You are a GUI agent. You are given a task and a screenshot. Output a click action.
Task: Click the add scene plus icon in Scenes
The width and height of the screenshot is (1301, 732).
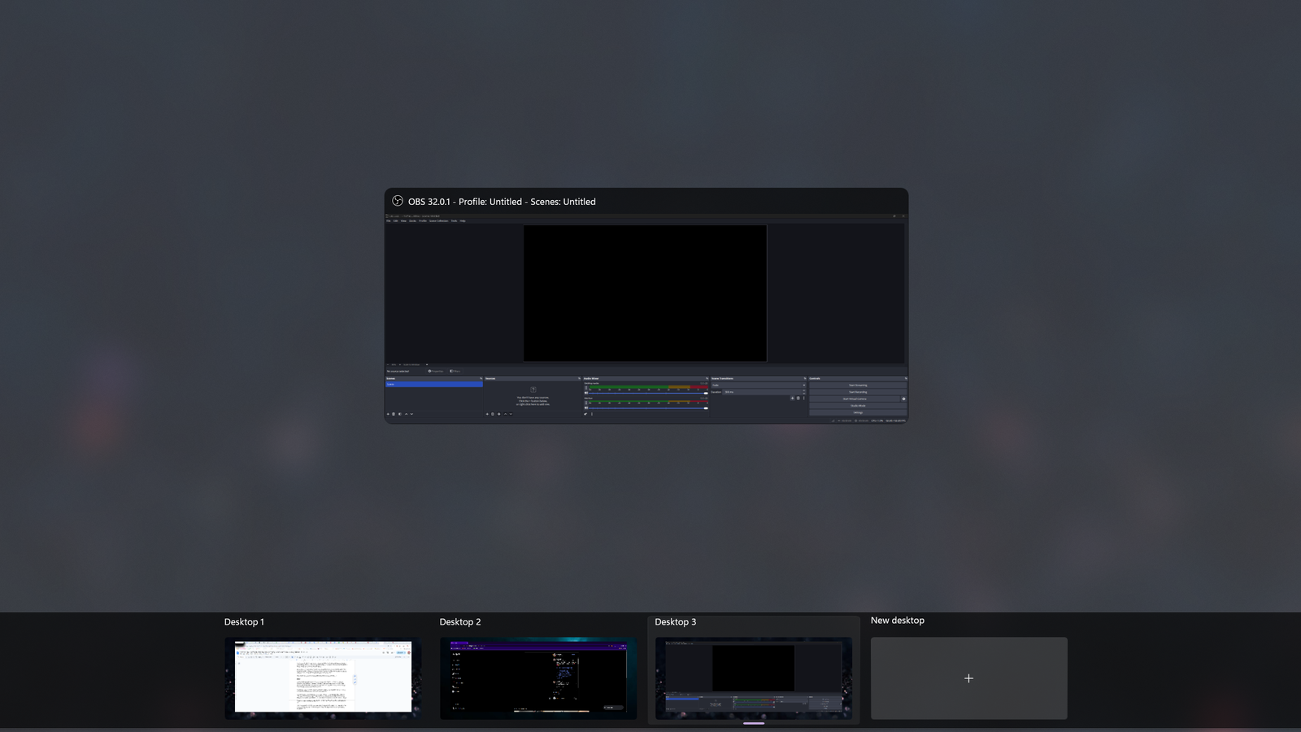(388, 414)
